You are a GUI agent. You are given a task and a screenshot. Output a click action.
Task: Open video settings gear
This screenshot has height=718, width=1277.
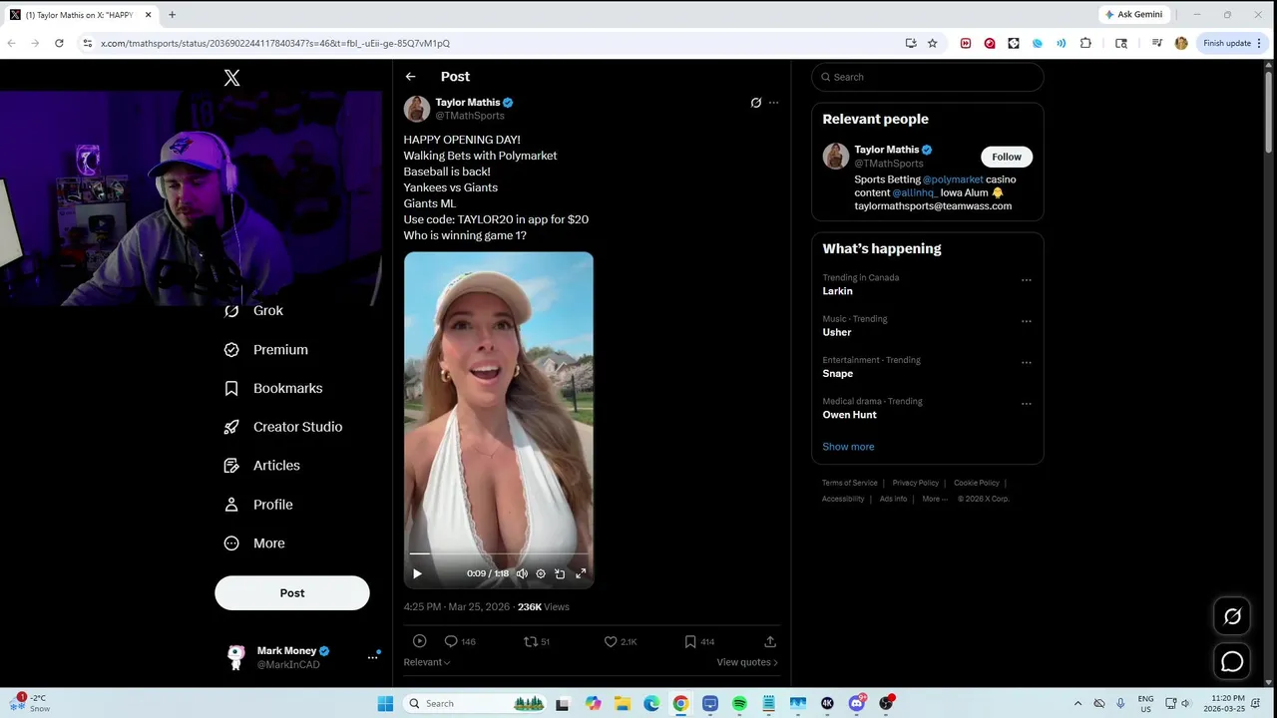click(x=541, y=573)
